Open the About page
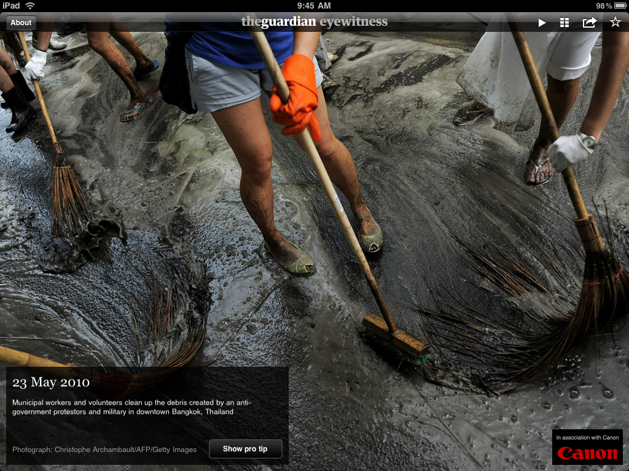The height and width of the screenshot is (471, 629). pyautogui.click(x=21, y=23)
